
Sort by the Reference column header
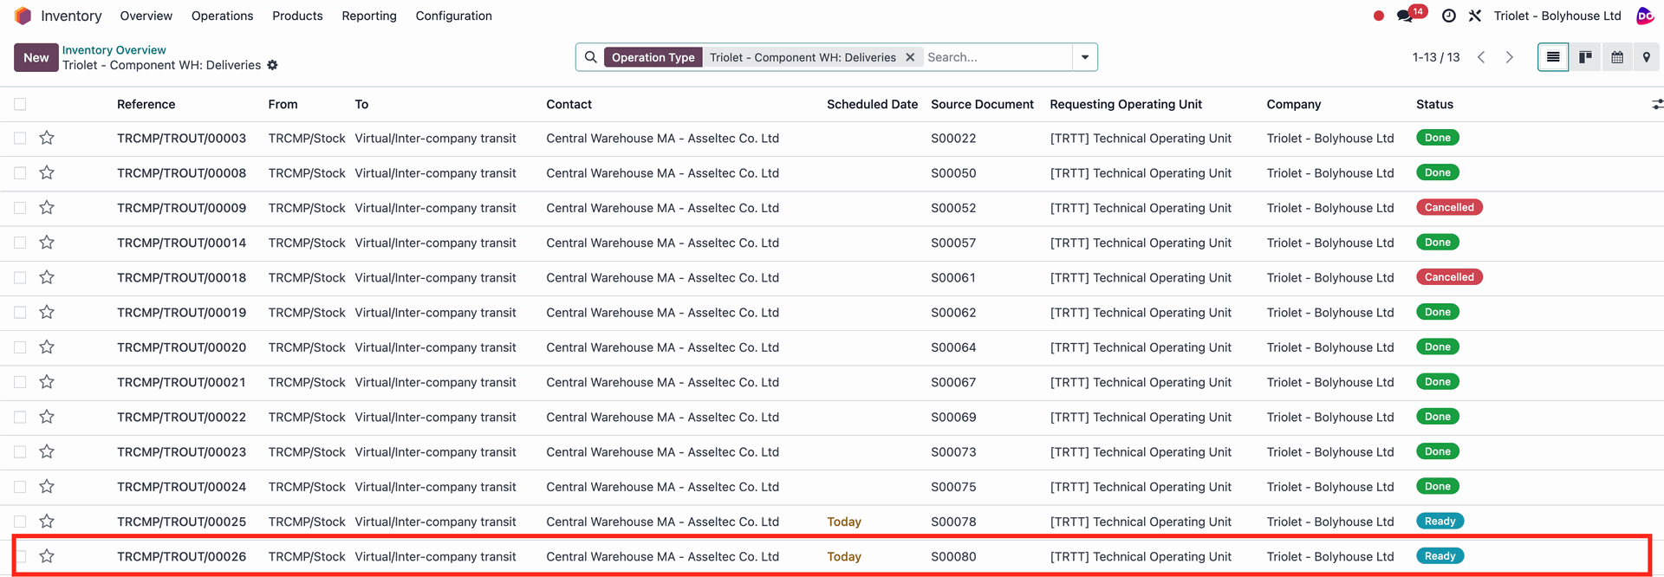(146, 104)
